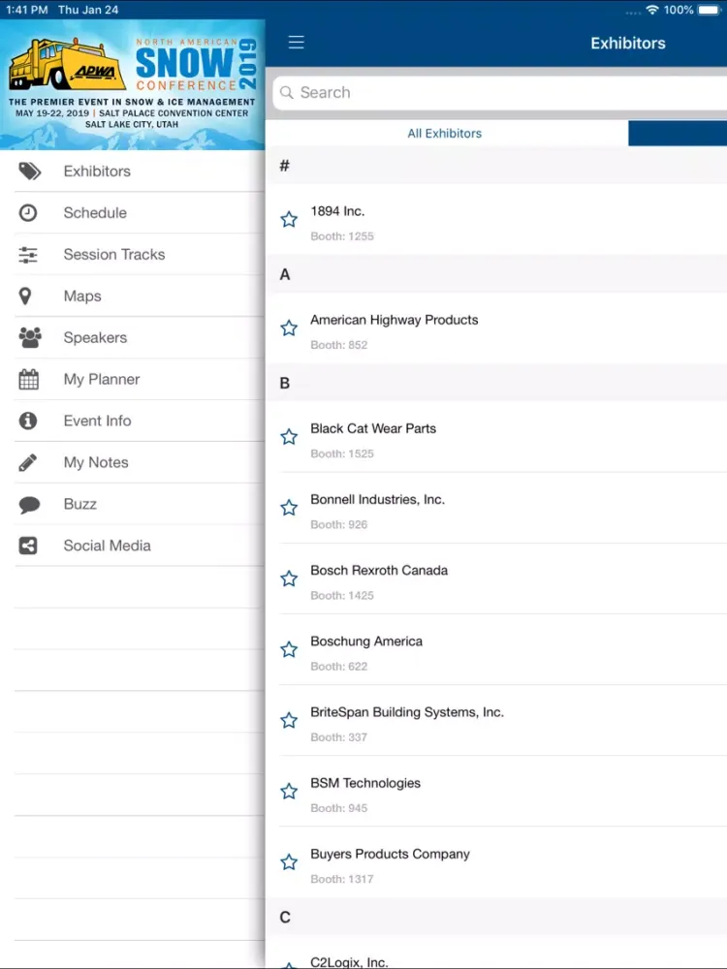This screenshot has height=969, width=727.
Task: Click the Schedule clock icon
Action: (28, 212)
